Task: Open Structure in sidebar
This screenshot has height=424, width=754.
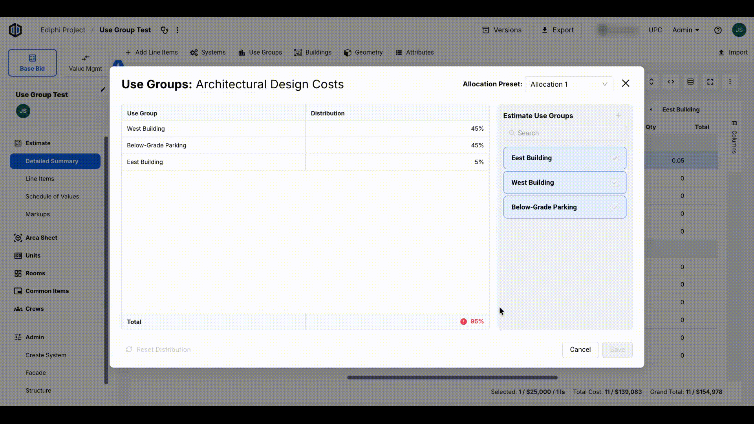Action: click(x=38, y=390)
